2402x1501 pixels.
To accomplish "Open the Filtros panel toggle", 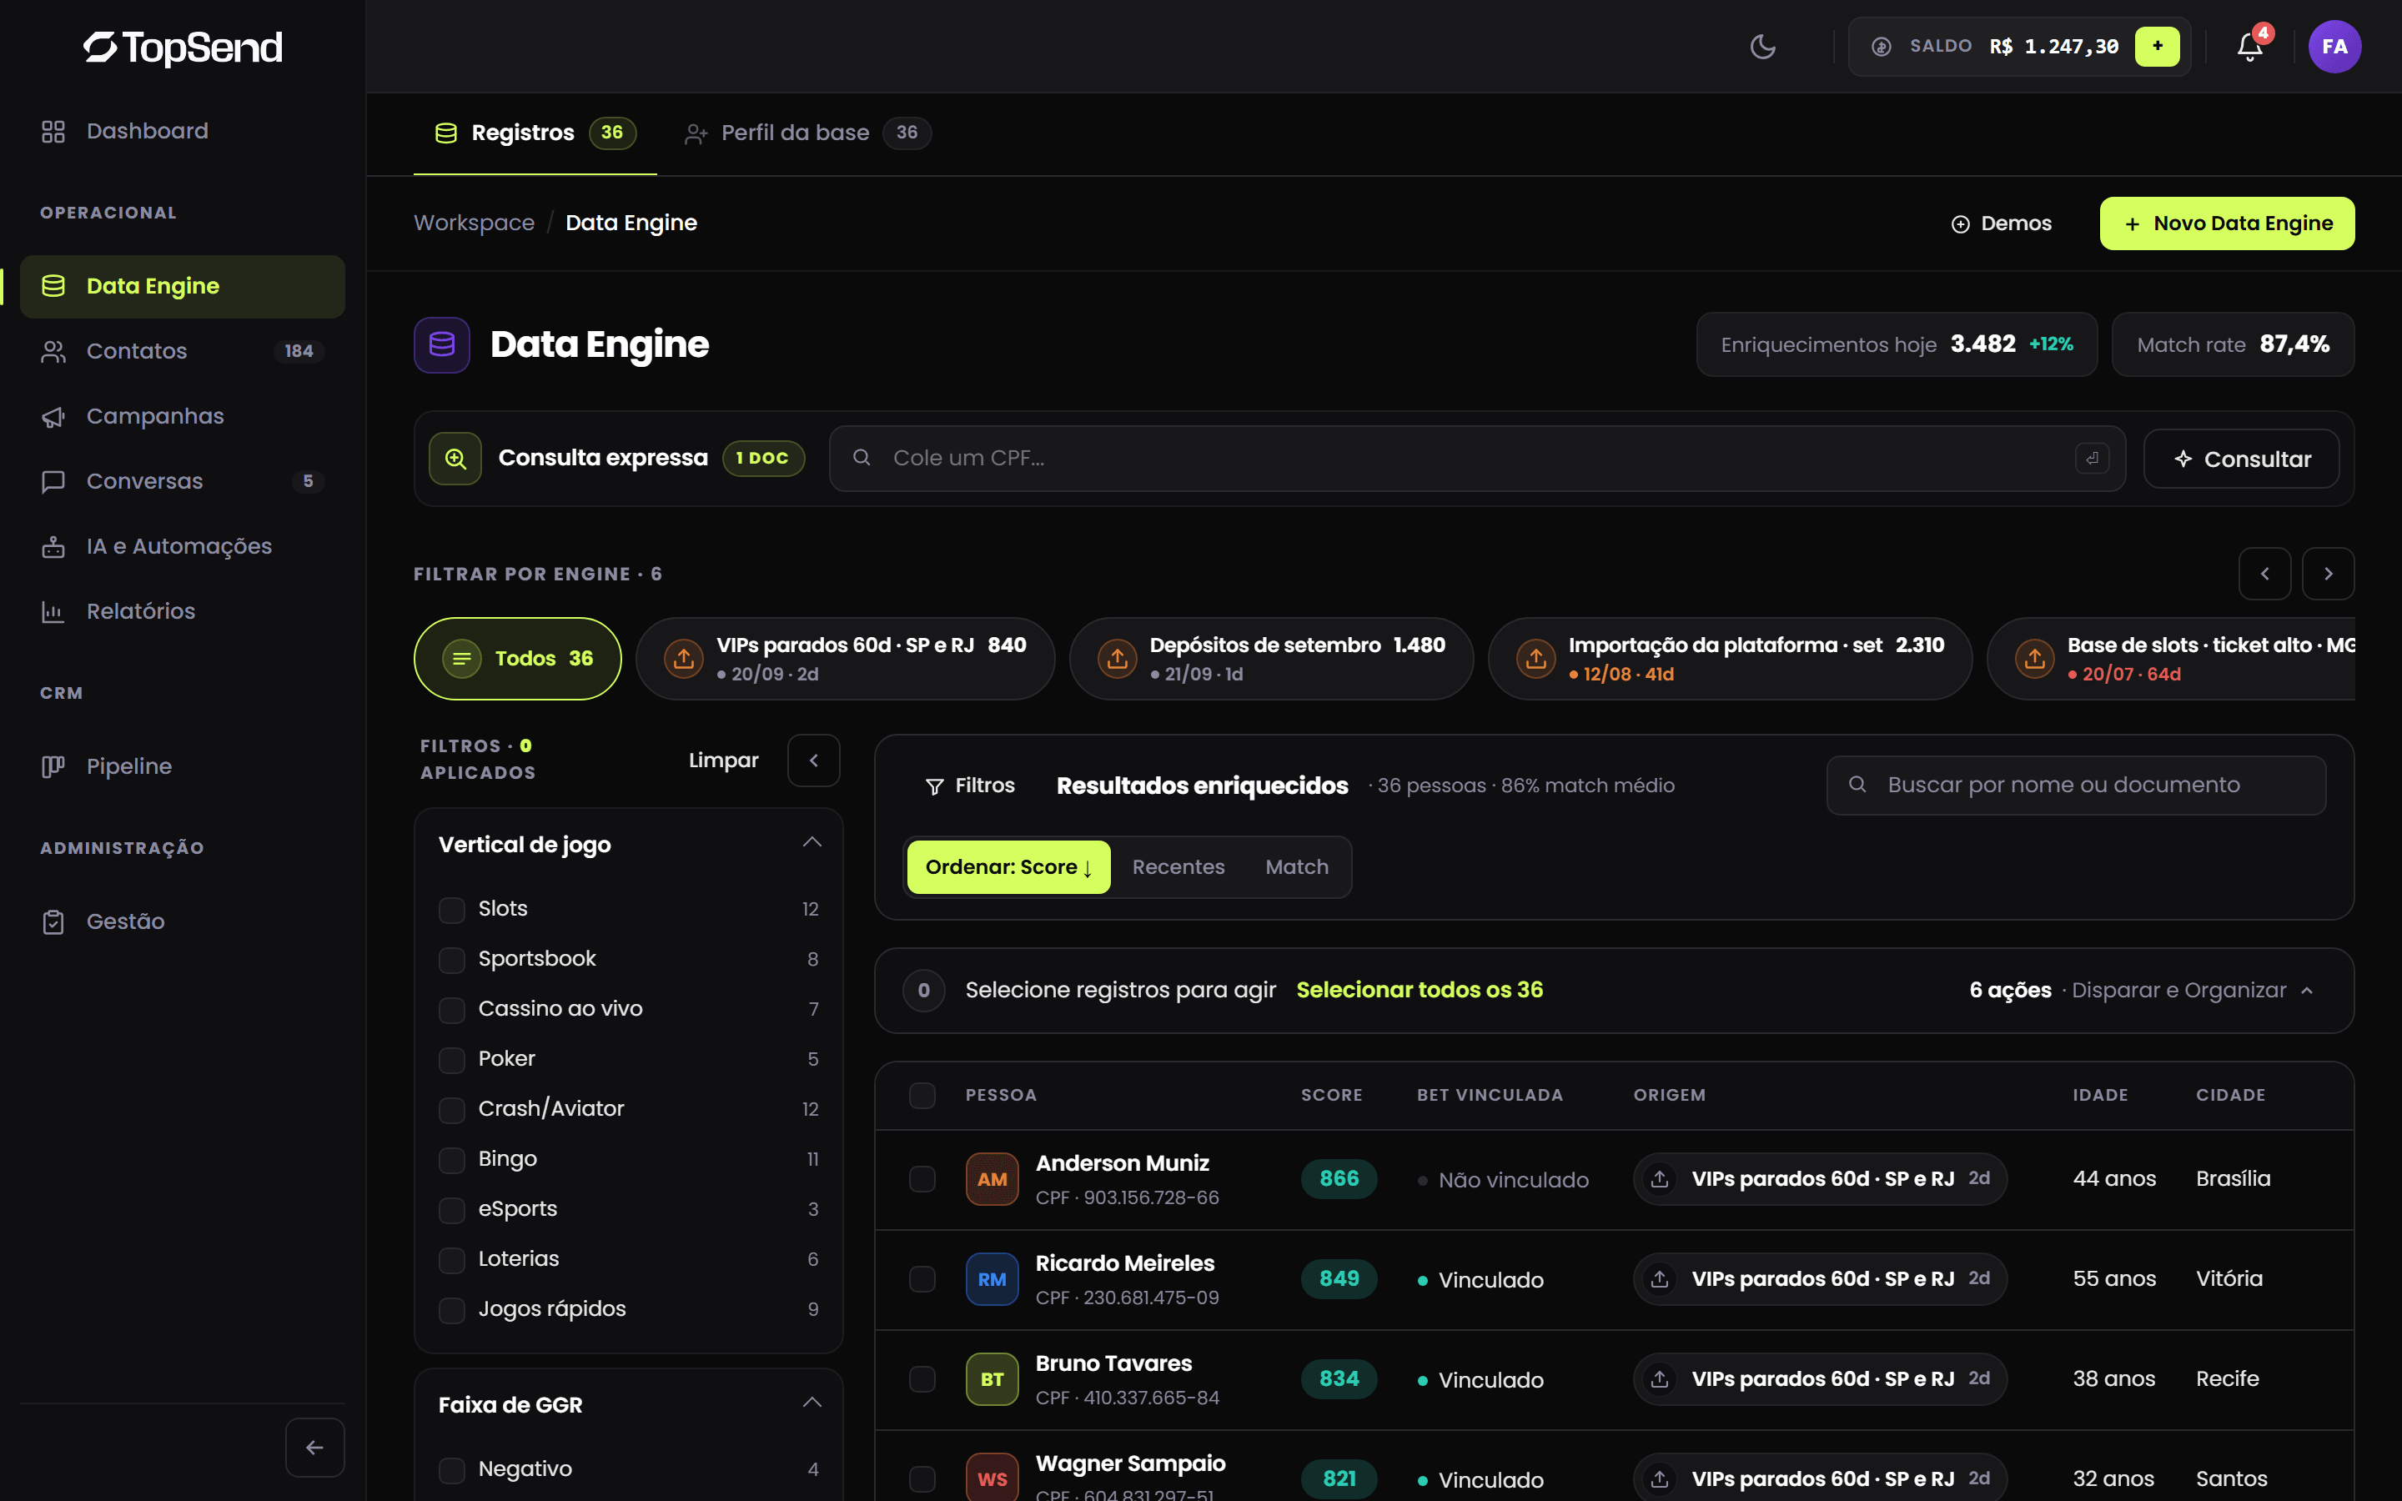I will click(970, 786).
